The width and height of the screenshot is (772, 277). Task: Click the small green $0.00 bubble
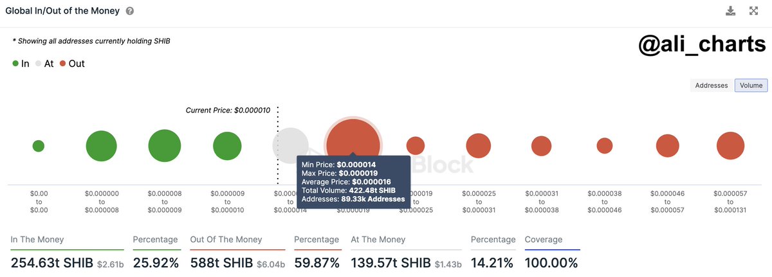pos(38,146)
